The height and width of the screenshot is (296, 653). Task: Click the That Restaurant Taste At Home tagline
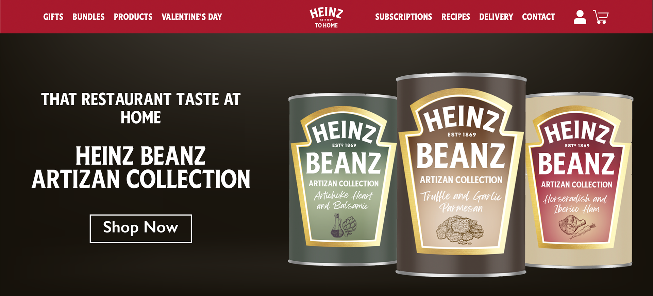click(141, 108)
